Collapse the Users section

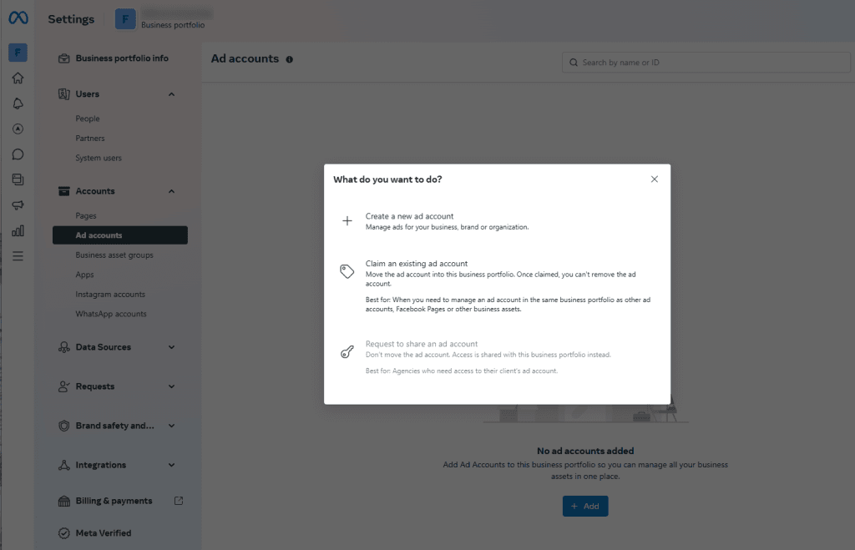pos(172,93)
